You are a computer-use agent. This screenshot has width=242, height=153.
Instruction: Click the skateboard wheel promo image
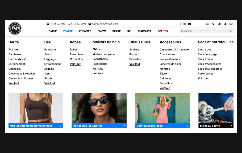216,108
